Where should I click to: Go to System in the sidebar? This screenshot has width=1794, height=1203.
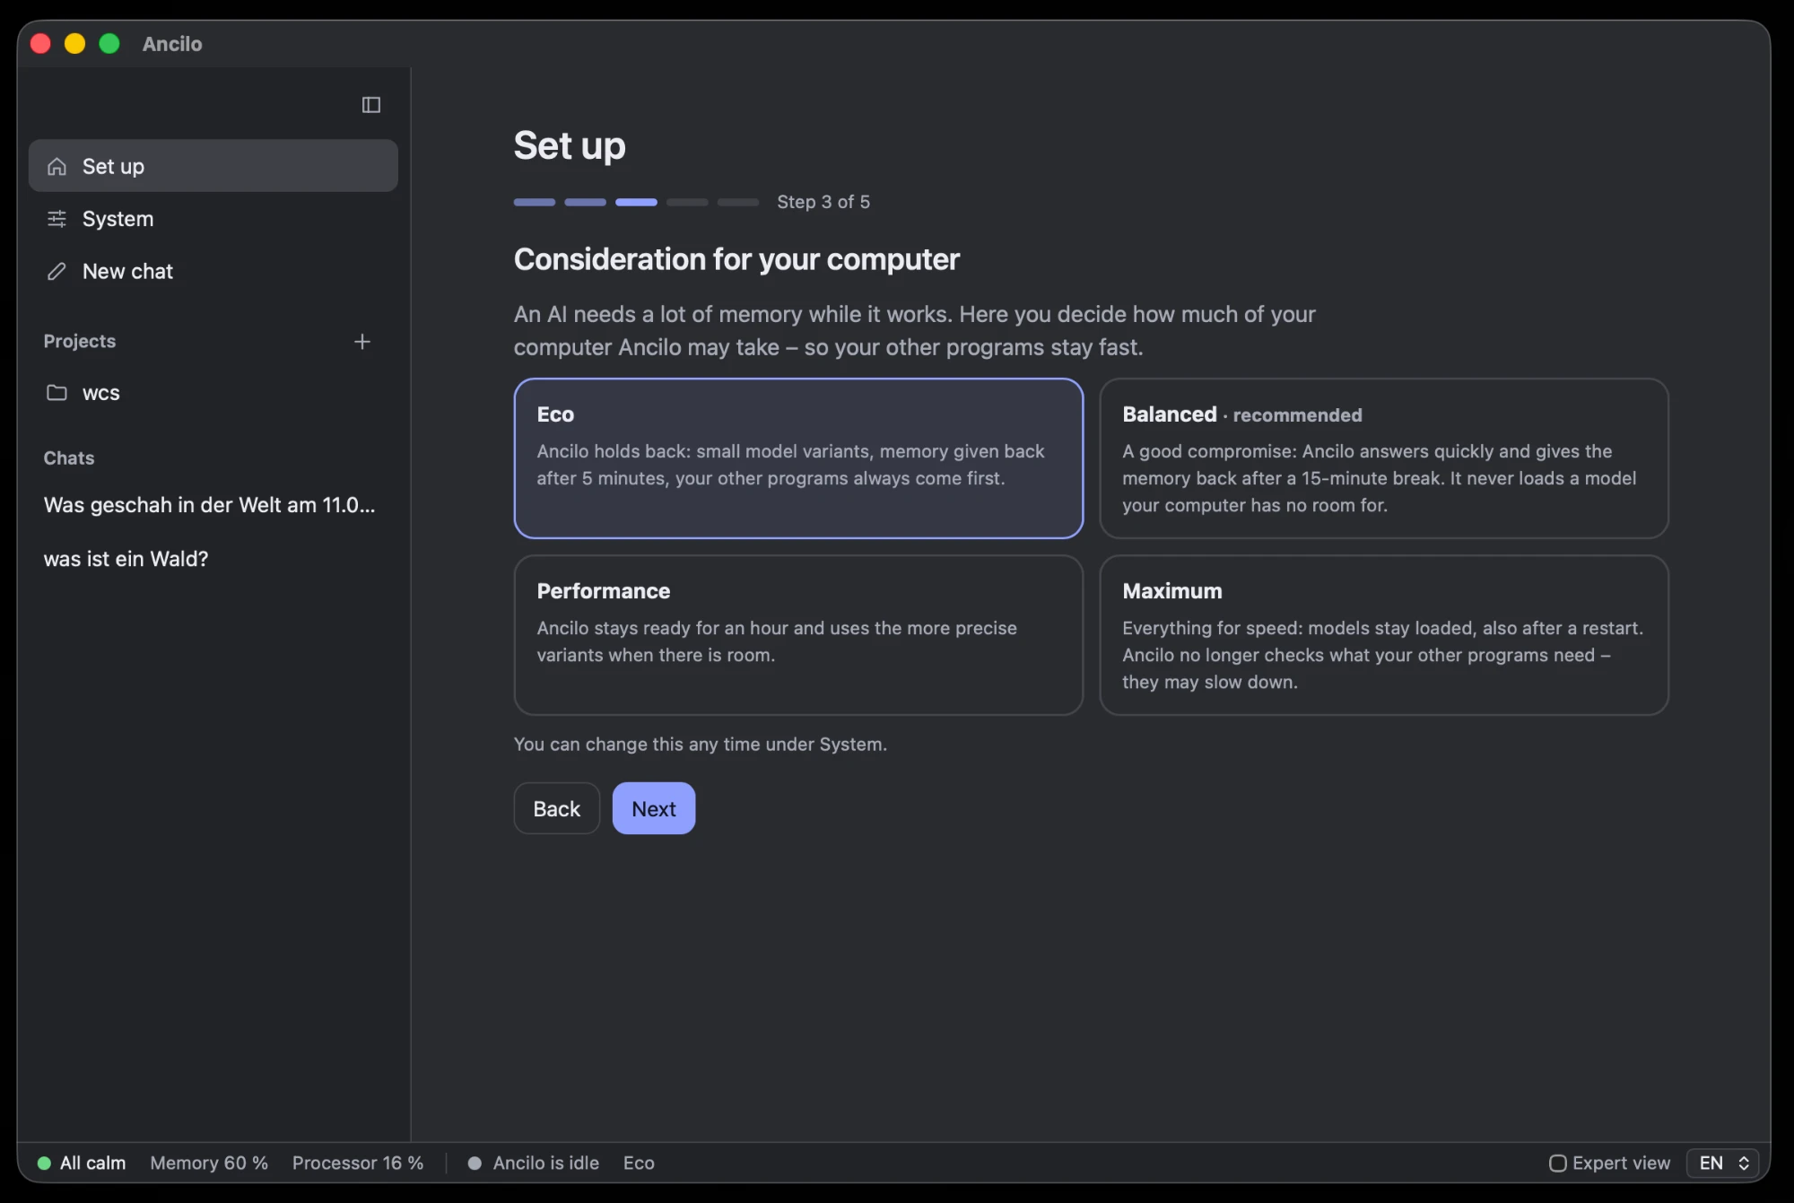[x=213, y=219]
